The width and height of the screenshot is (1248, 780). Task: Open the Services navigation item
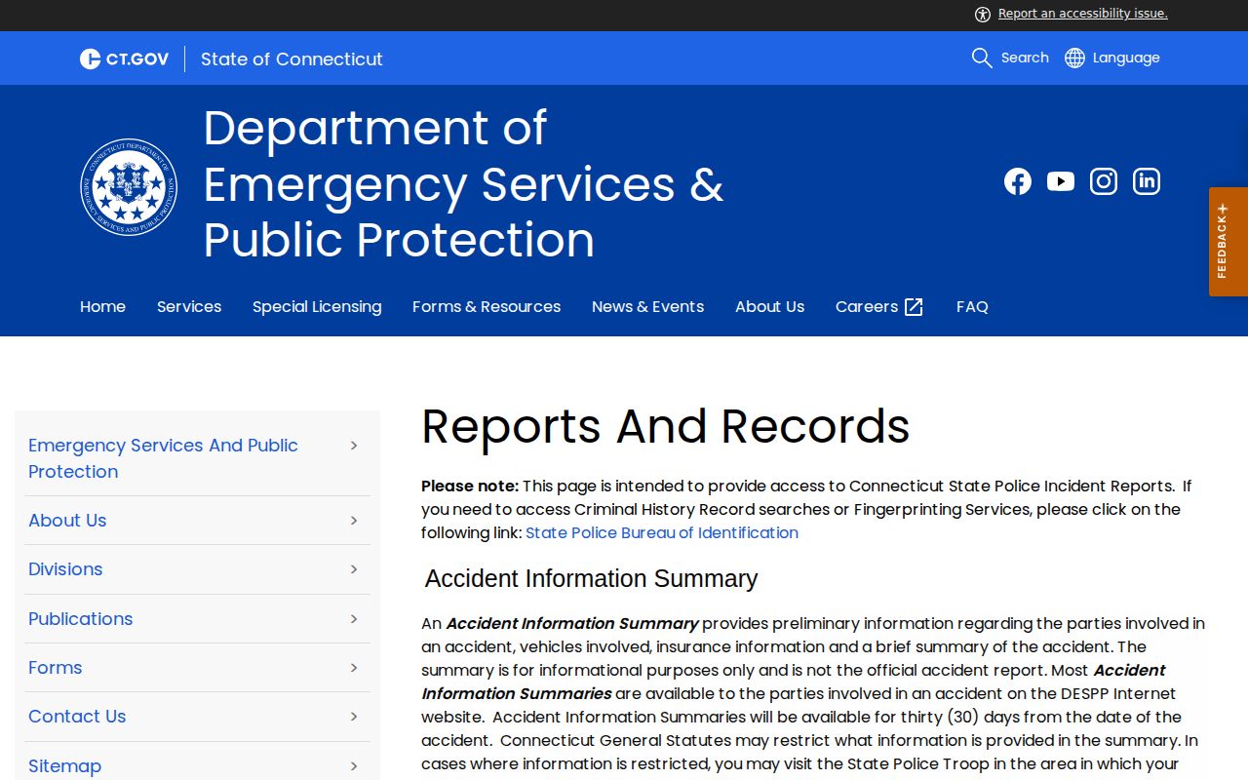189,306
